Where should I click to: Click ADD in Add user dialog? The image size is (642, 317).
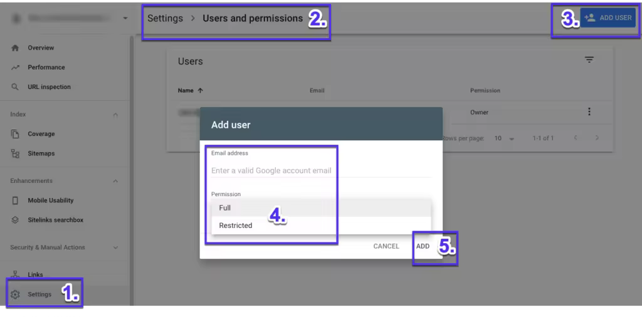click(x=423, y=246)
